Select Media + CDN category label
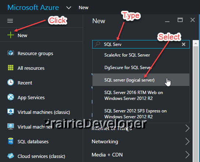Image resolution: width=200 pixels, height=162 pixels. pyautogui.click(x=107, y=155)
